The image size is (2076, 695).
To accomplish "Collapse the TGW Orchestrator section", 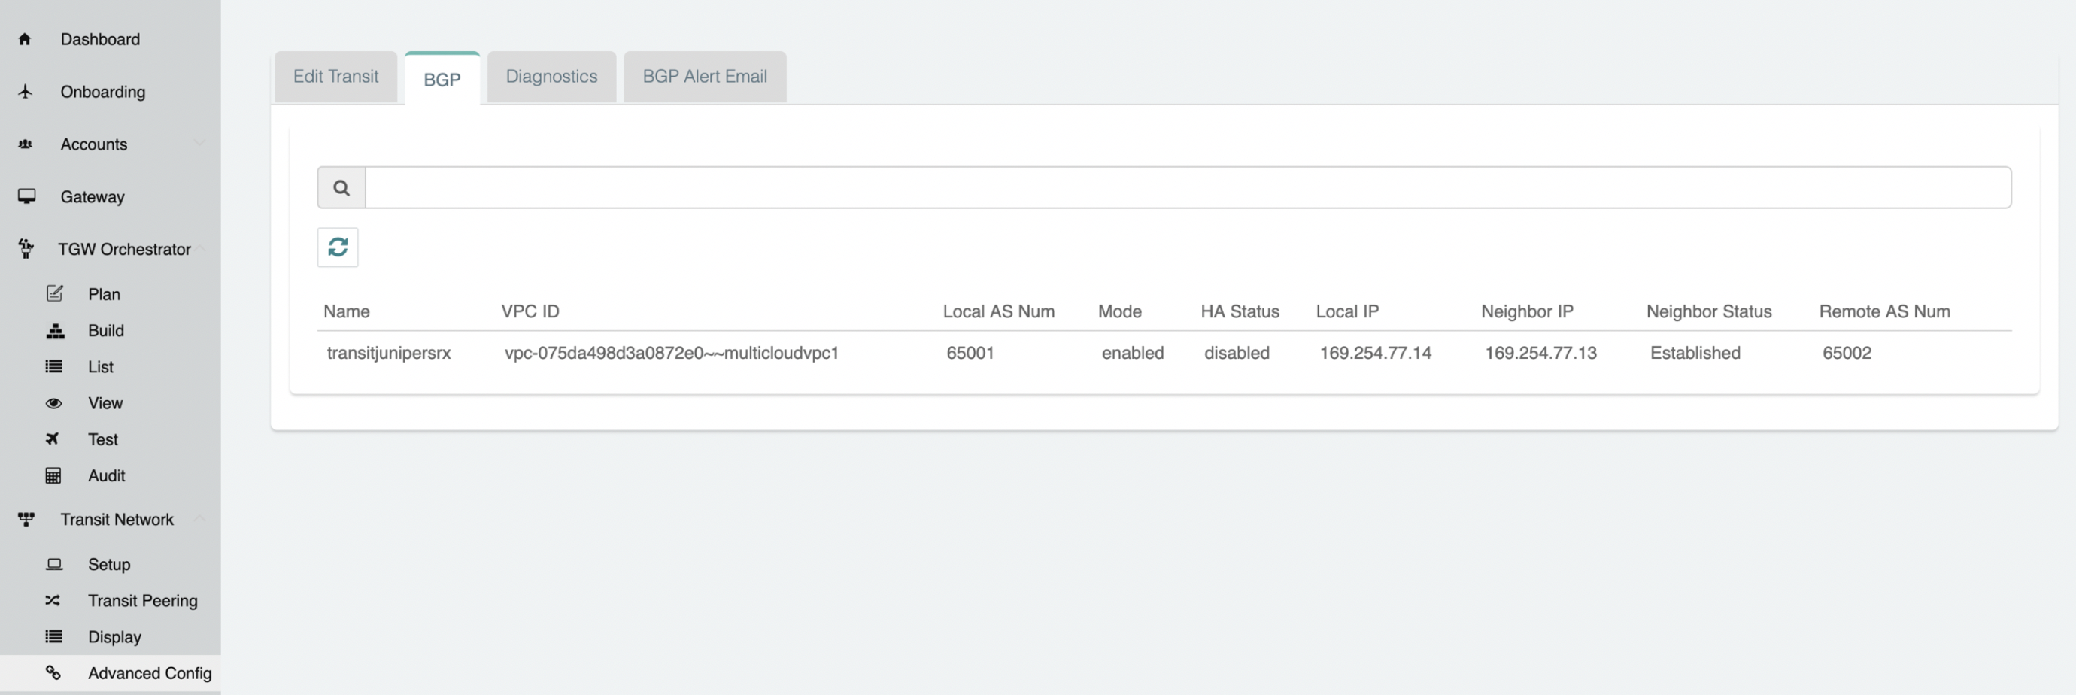I will (201, 248).
